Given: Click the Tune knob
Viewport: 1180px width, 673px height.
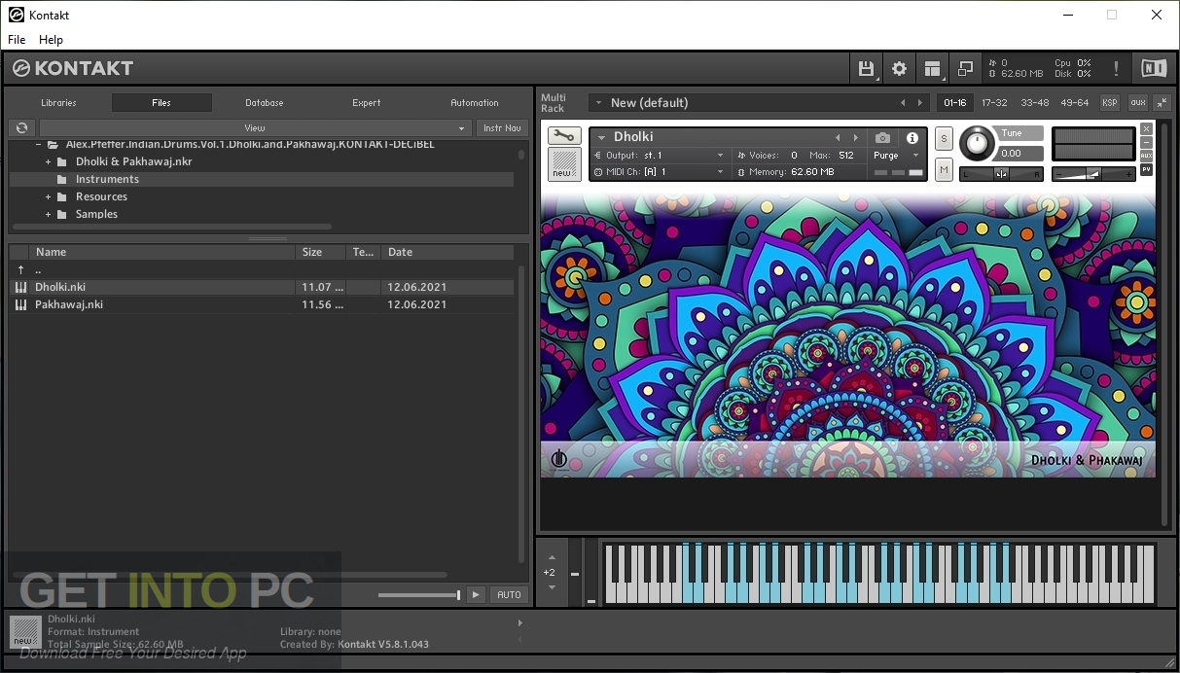Looking at the screenshot, I should click(978, 143).
